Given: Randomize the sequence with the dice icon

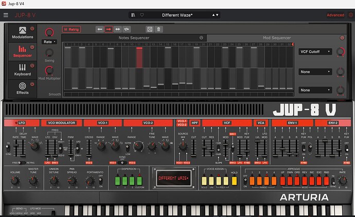Looking at the screenshot, I should tap(150, 29).
